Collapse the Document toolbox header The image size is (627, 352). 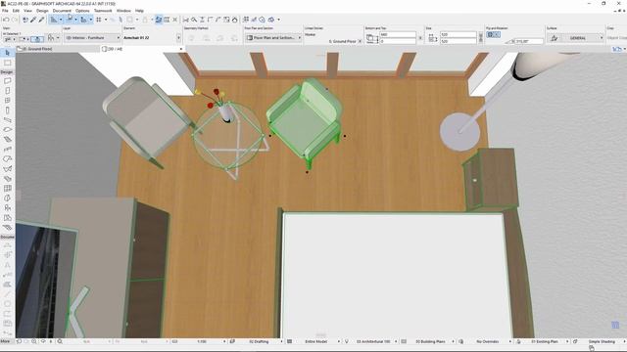(x=7, y=237)
